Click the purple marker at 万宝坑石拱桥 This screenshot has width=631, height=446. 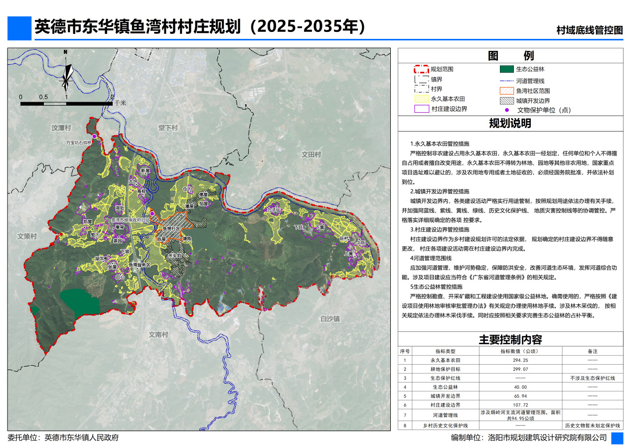coord(94,136)
